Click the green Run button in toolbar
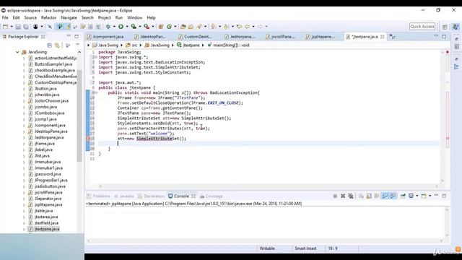This screenshot has height=260, width=462. 121,27
